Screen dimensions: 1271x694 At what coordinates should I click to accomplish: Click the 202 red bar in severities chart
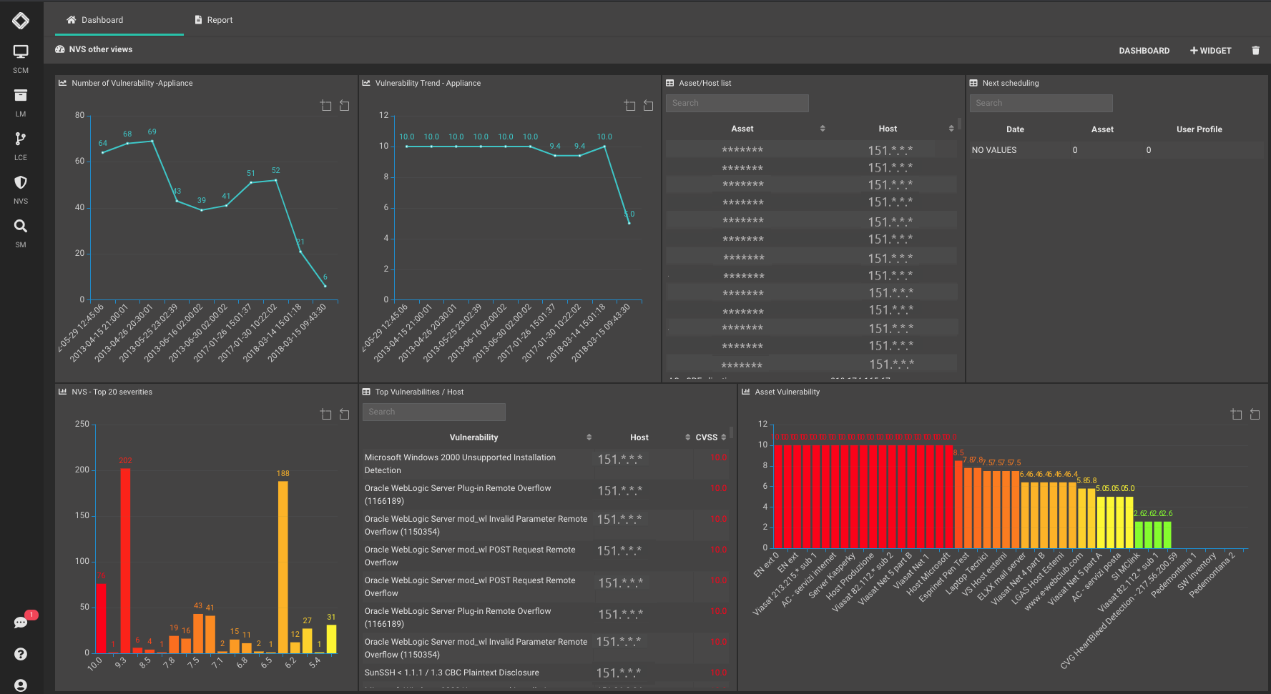coord(125,560)
